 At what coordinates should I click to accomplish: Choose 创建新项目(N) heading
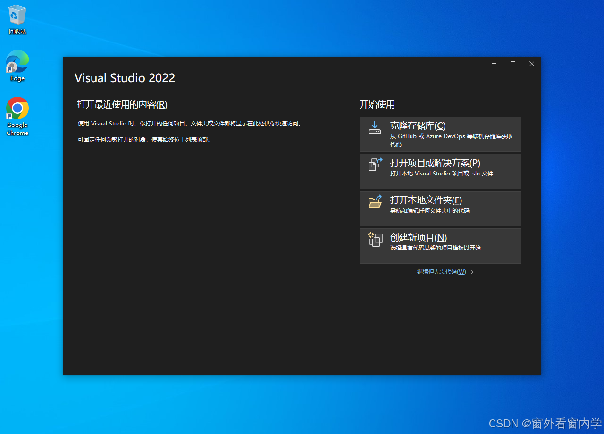click(419, 237)
